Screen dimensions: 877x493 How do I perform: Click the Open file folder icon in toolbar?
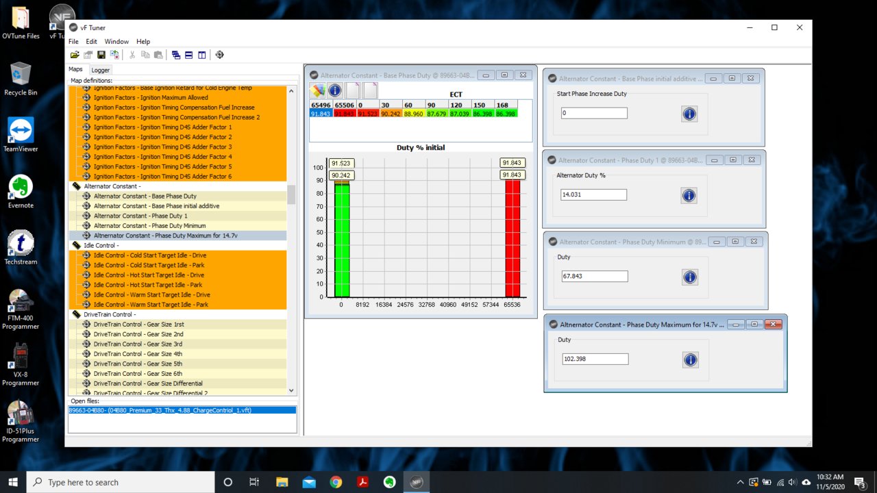click(75, 55)
